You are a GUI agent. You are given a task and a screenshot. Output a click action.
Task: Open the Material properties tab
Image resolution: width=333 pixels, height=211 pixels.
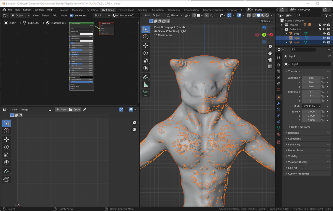click(x=279, y=134)
